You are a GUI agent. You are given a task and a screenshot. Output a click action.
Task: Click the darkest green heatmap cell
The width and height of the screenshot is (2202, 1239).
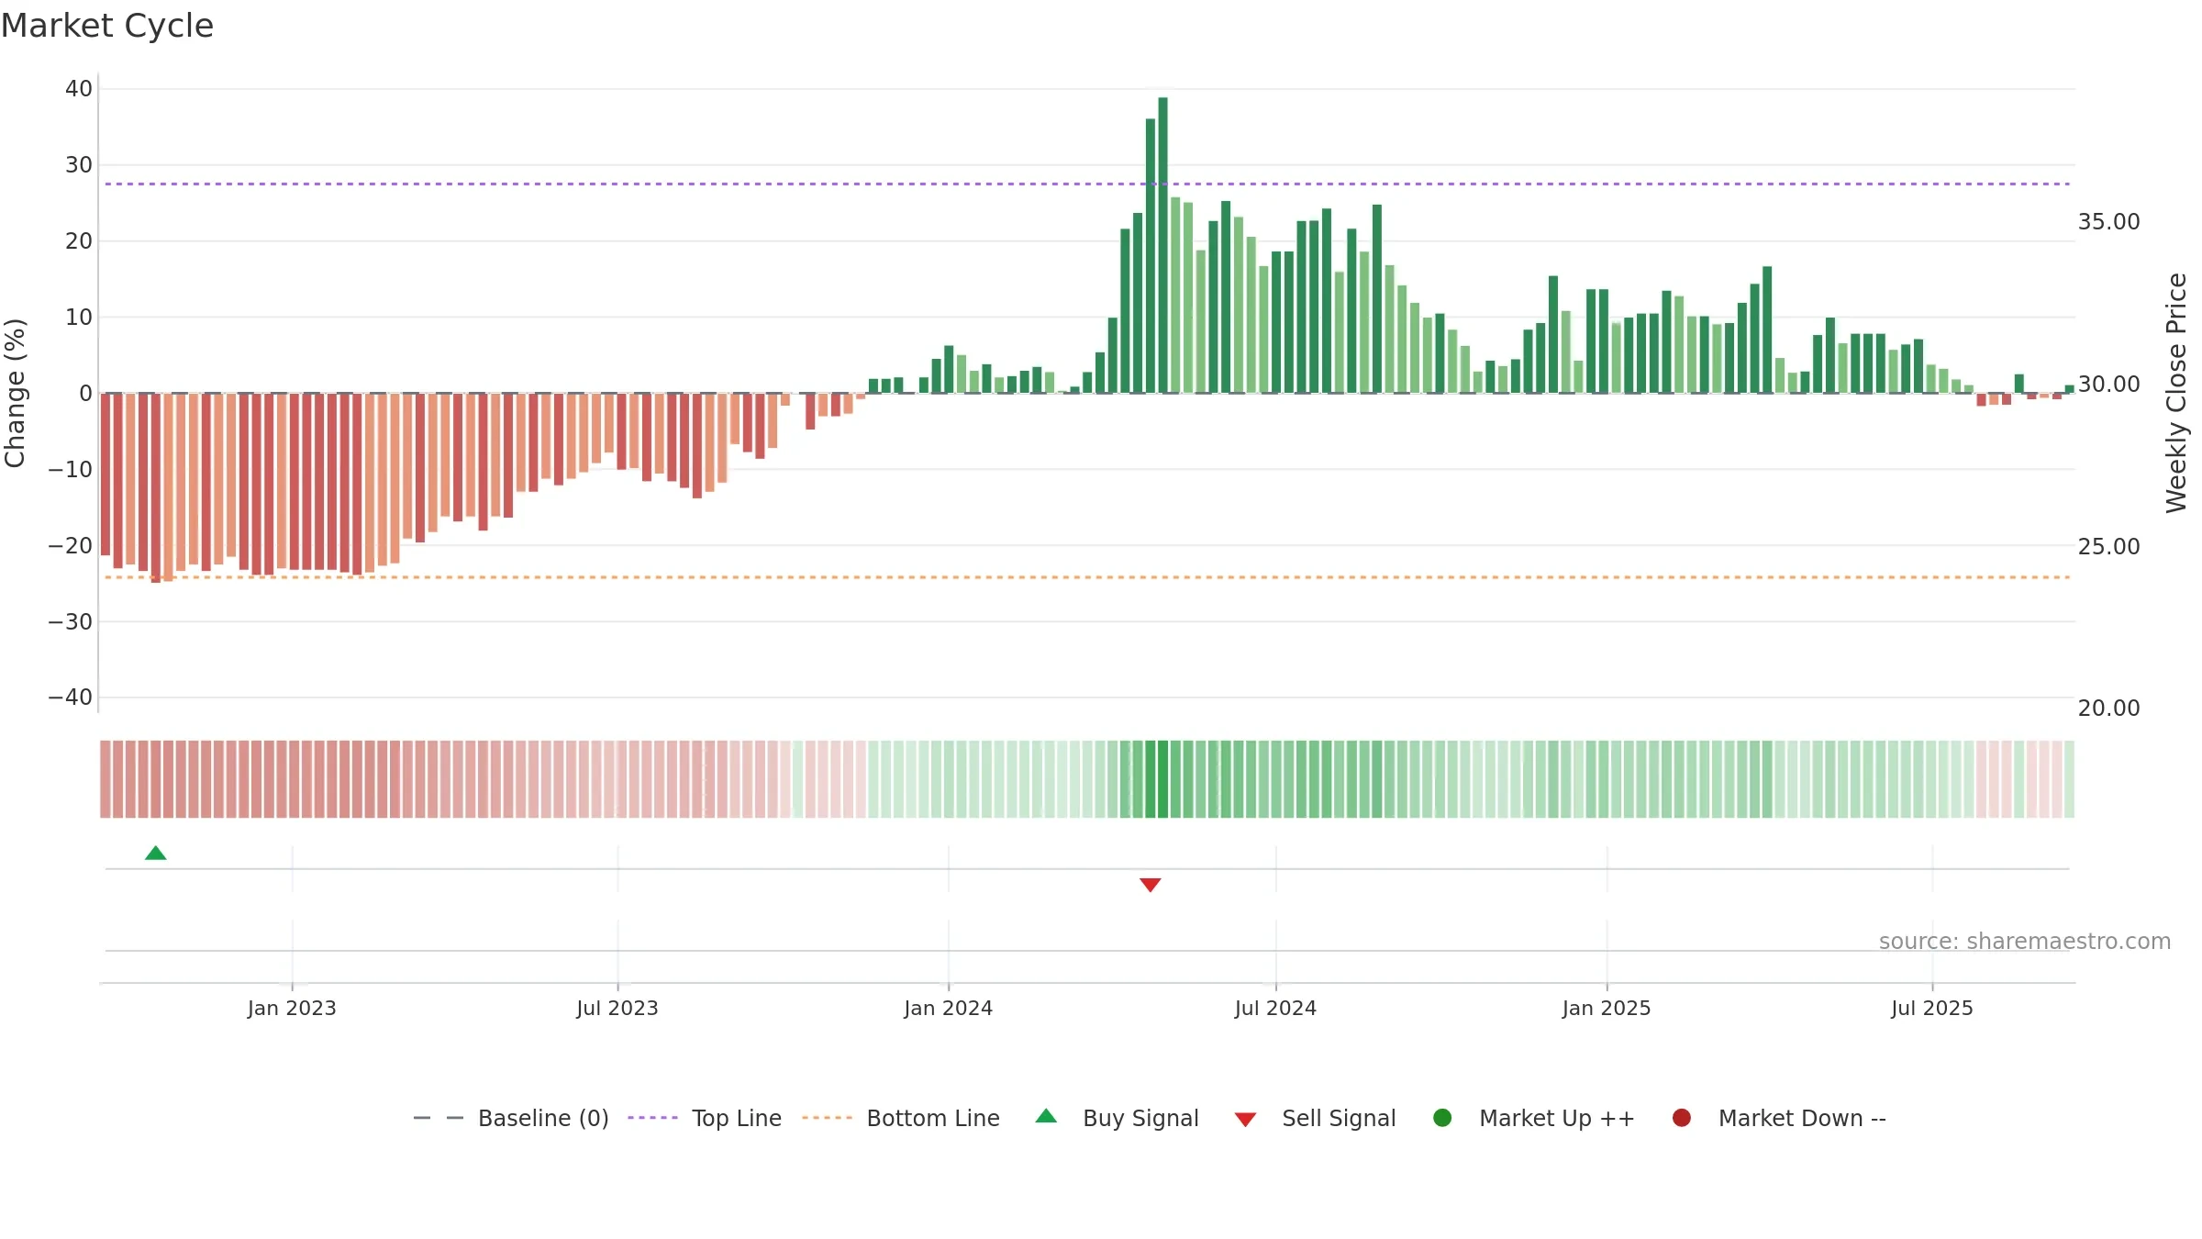(1162, 779)
